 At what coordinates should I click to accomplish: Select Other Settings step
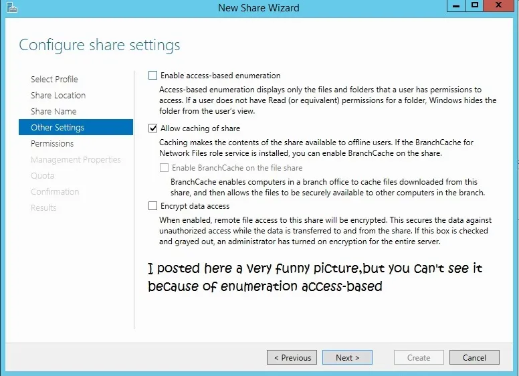pos(76,127)
